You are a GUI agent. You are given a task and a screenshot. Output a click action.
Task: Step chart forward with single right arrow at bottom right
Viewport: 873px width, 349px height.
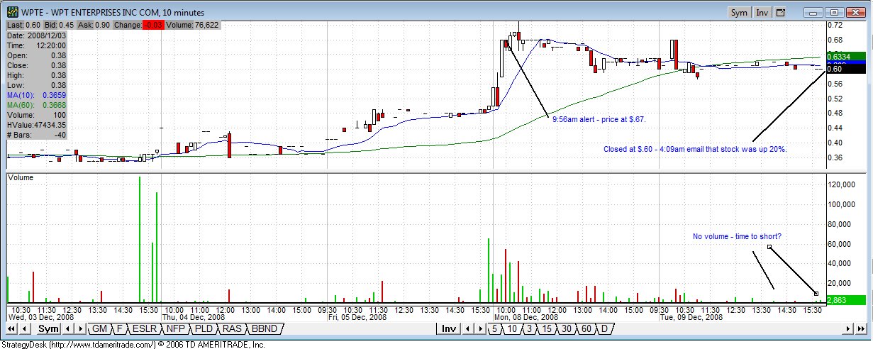click(x=848, y=329)
